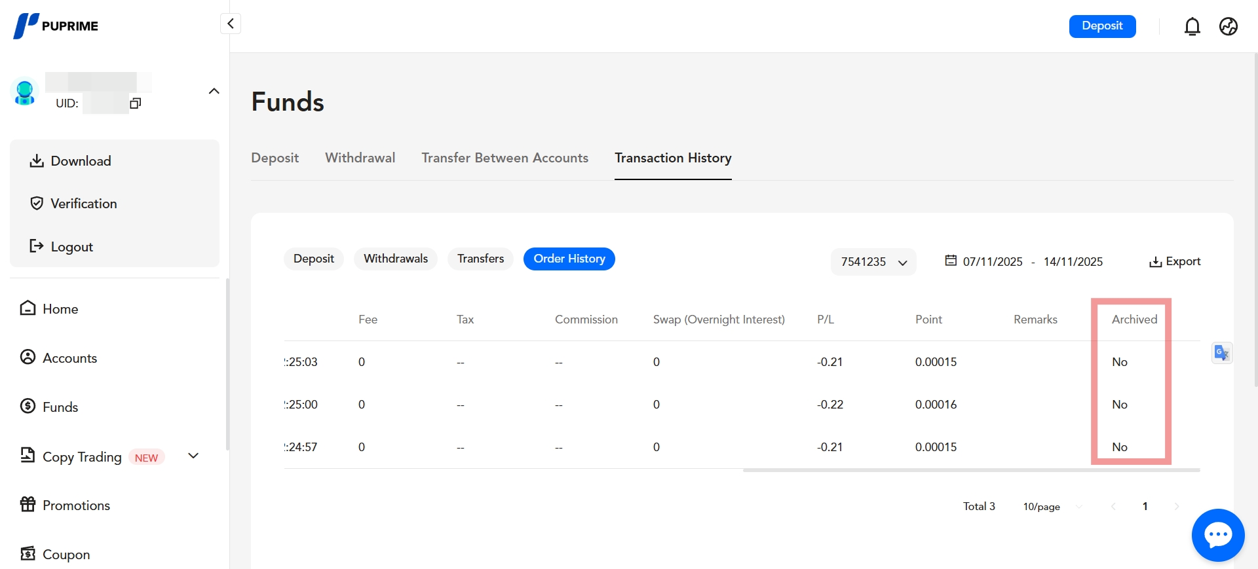Copy the UID with the copy icon
This screenshot has height=569, width=1258.
tap(136, 103)
